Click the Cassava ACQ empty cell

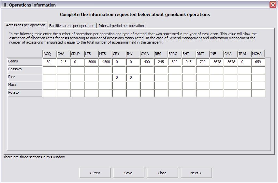(x=49, y=70)
